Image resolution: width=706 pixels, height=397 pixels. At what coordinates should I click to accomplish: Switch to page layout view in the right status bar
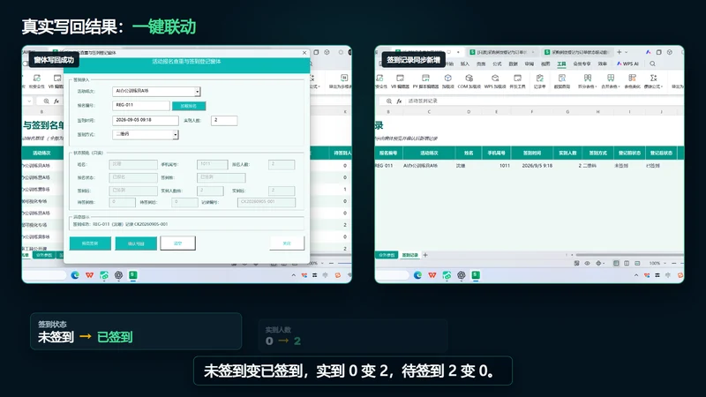tap(627, 263)
